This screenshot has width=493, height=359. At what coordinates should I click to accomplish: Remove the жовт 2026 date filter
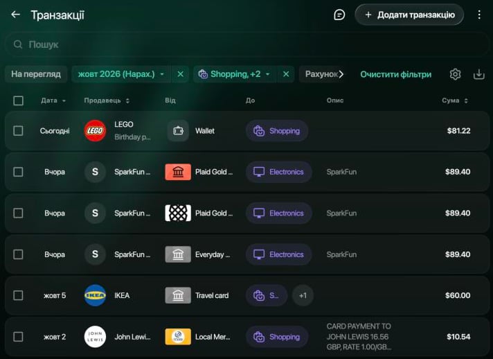coord(180,74)
